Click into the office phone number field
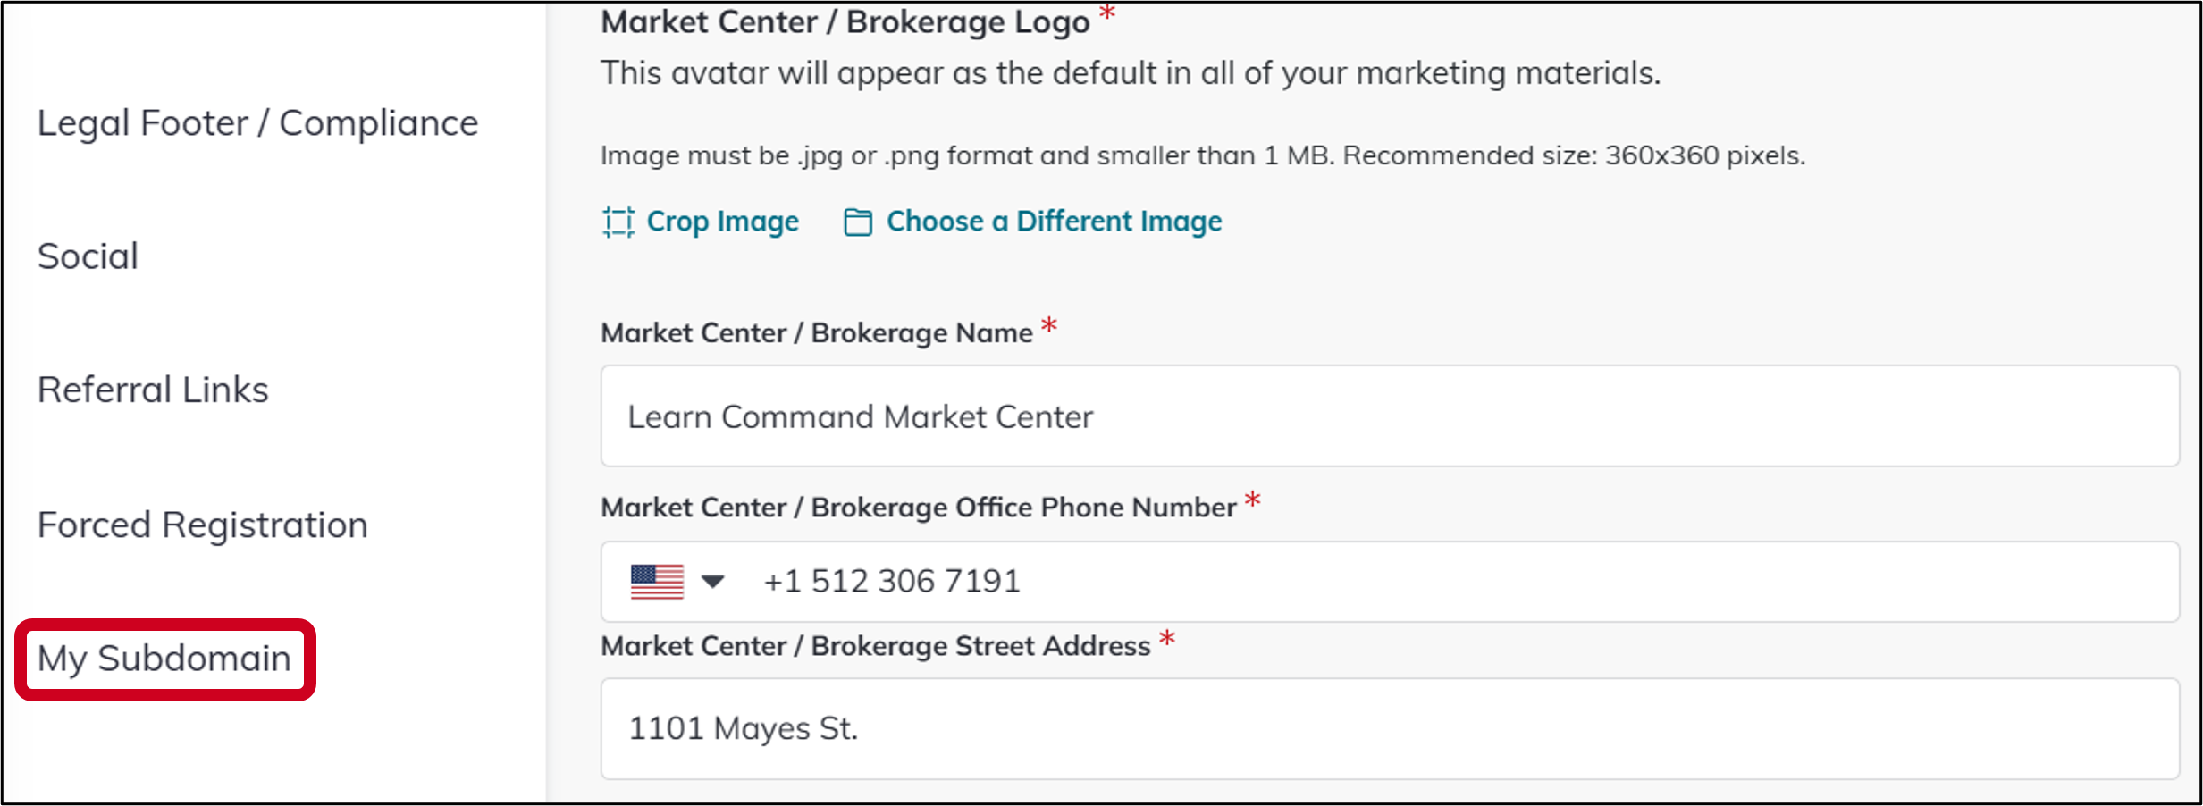 coord(1430,582)
